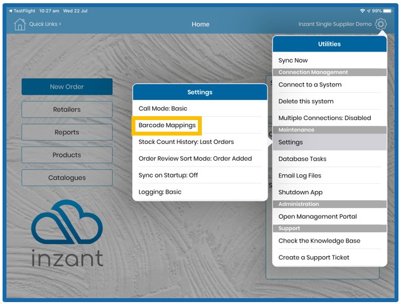Image resolution: width=401 pixels, height=304 pixels.
Task: Create a Support Ticket
Action: 329,258
